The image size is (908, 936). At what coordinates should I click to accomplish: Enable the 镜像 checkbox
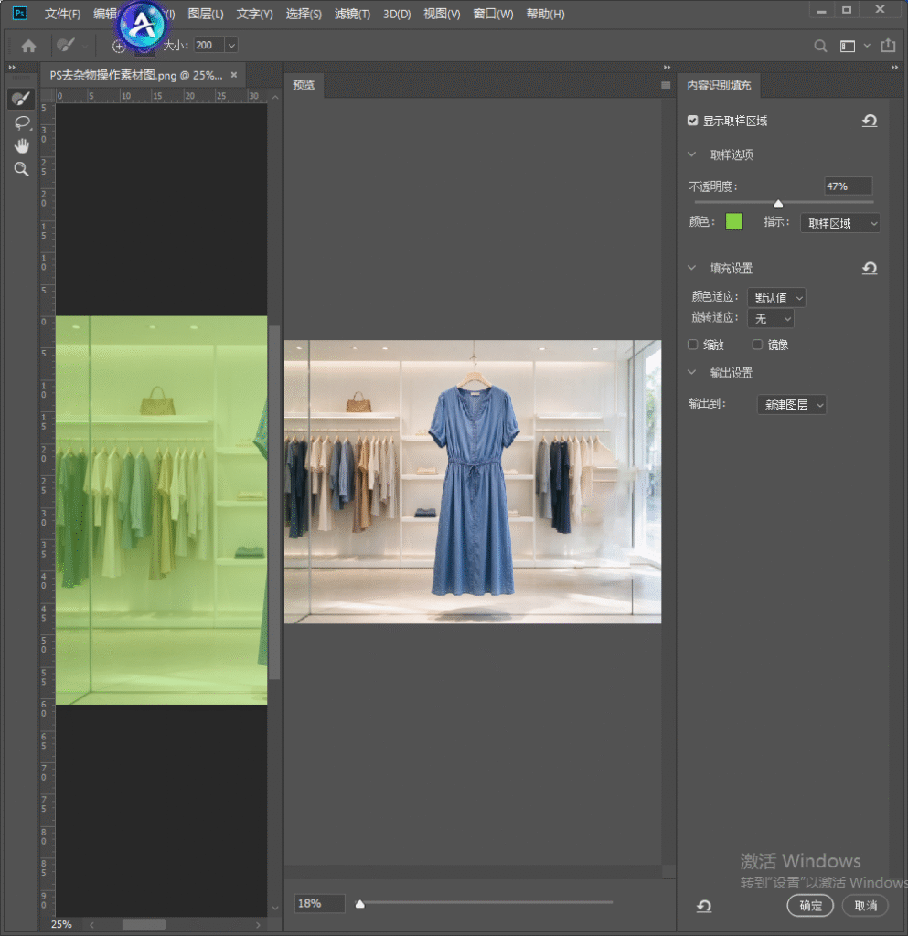757,345
